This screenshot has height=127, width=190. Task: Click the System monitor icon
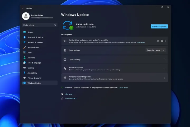(25, 32)
